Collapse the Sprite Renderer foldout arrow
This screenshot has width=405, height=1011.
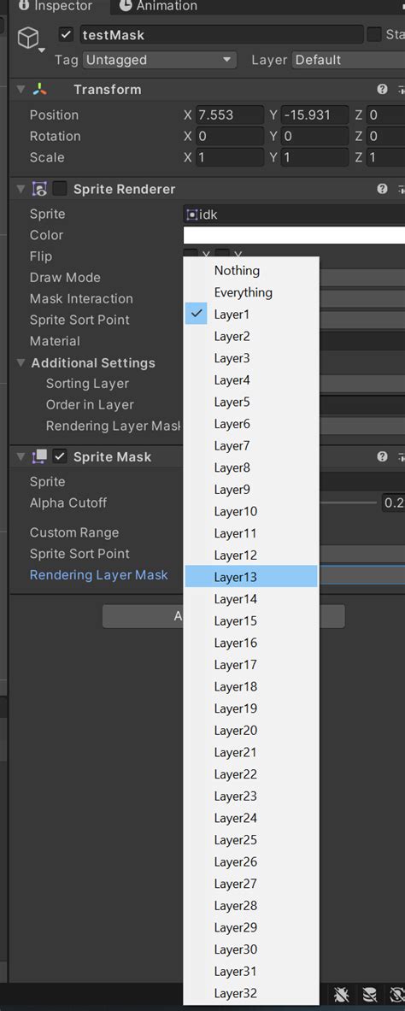pyautogui.click(x=21, y=189)
